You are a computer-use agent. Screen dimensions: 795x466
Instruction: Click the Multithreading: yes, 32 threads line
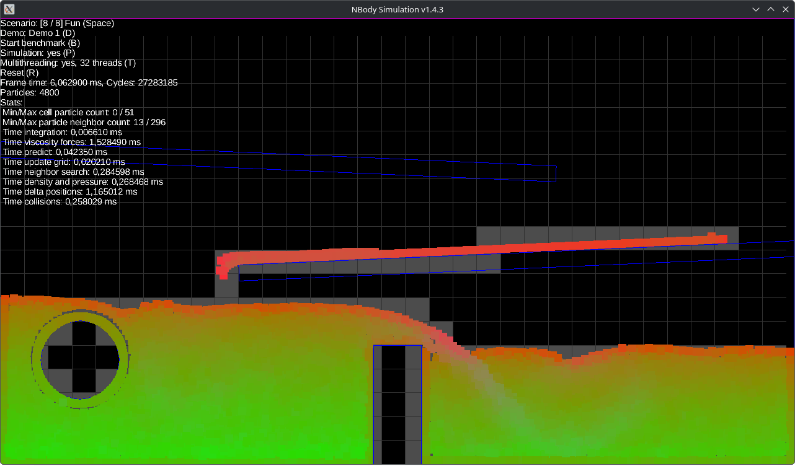(x=68, y=63)
